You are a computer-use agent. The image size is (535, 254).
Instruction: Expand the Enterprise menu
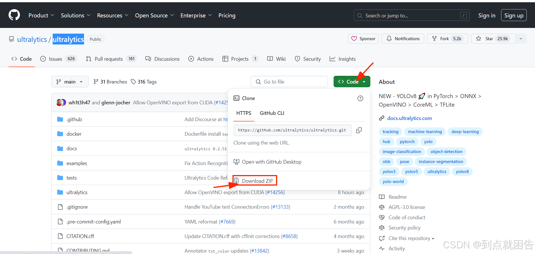196,15
